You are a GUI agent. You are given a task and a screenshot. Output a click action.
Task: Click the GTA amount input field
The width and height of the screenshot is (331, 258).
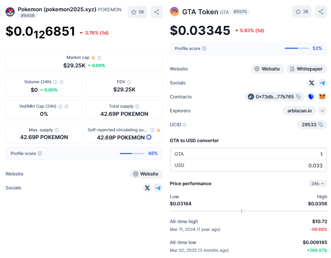coord(248,154)
